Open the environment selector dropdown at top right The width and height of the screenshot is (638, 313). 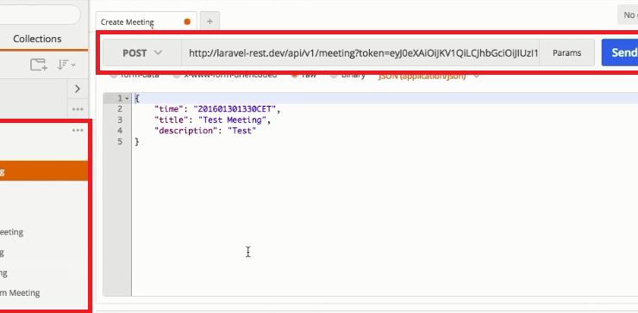(629, 15)
